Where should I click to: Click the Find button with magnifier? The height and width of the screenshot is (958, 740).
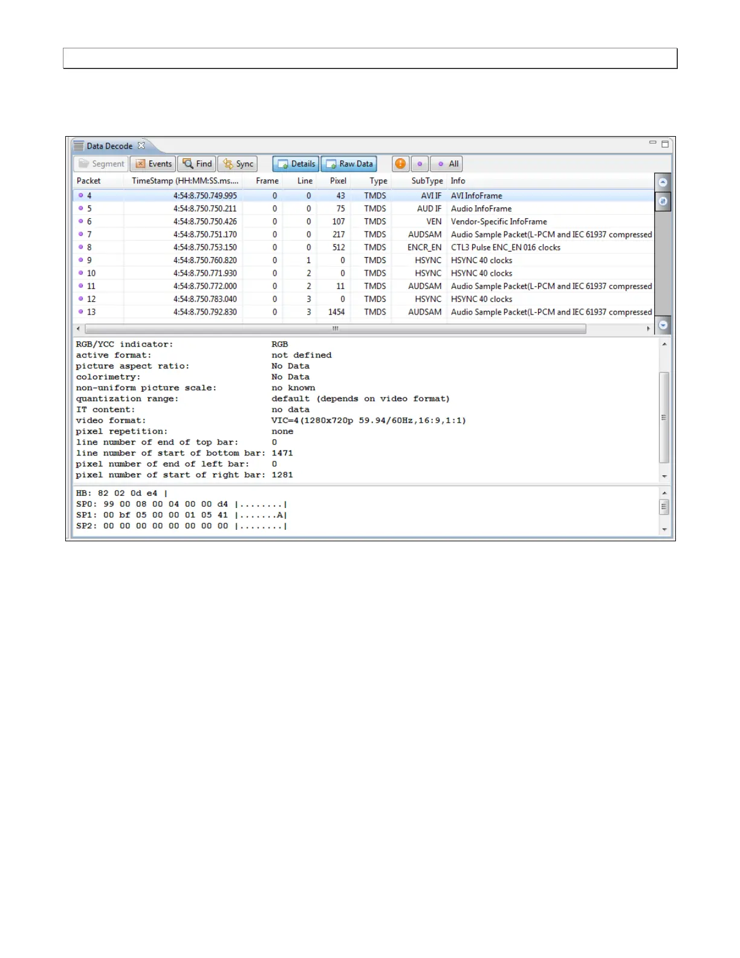click(x=197, y=164)
